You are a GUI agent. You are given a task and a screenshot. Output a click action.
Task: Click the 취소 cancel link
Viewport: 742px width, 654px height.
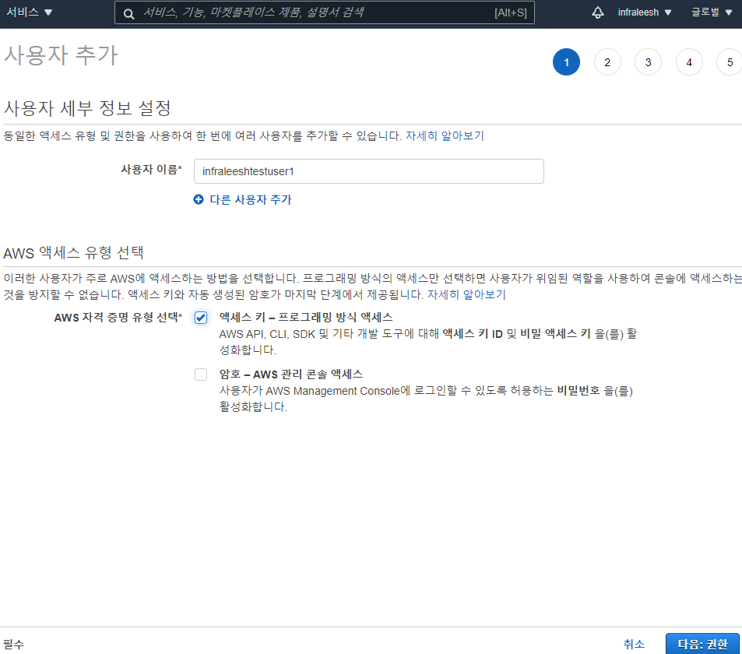pos(634,644)
